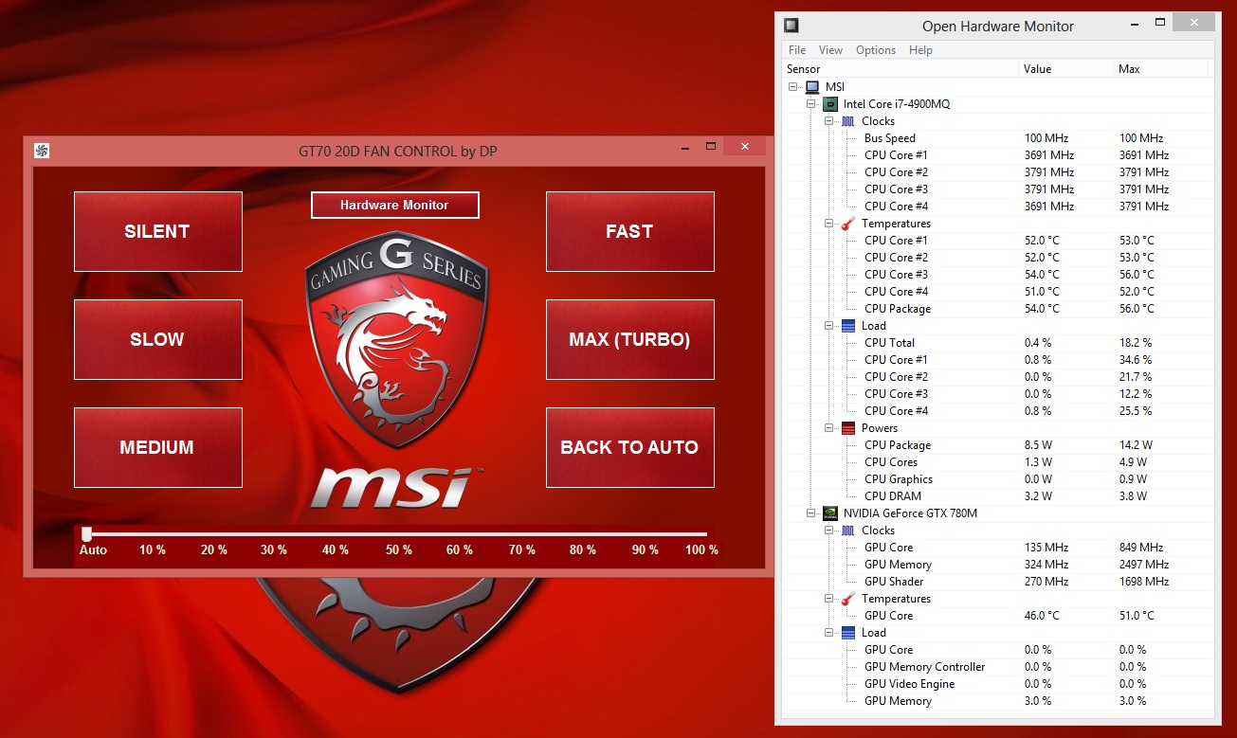
Task: Select the CPU DRAM power row
Action: point(998,496)
